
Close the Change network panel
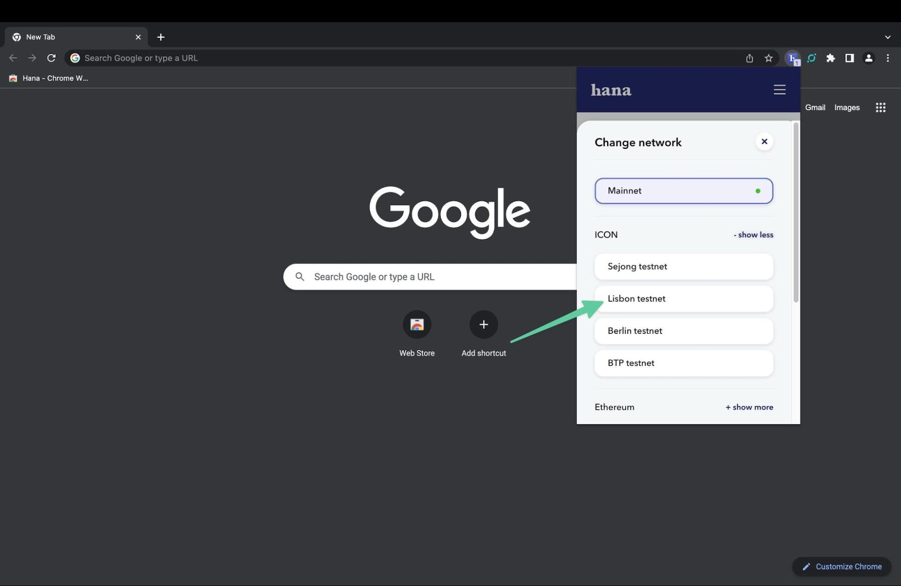[764, 141]
